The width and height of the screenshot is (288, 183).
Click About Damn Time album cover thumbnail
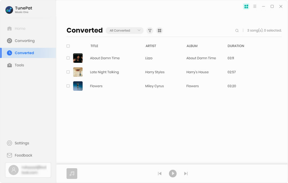[78, 58]
